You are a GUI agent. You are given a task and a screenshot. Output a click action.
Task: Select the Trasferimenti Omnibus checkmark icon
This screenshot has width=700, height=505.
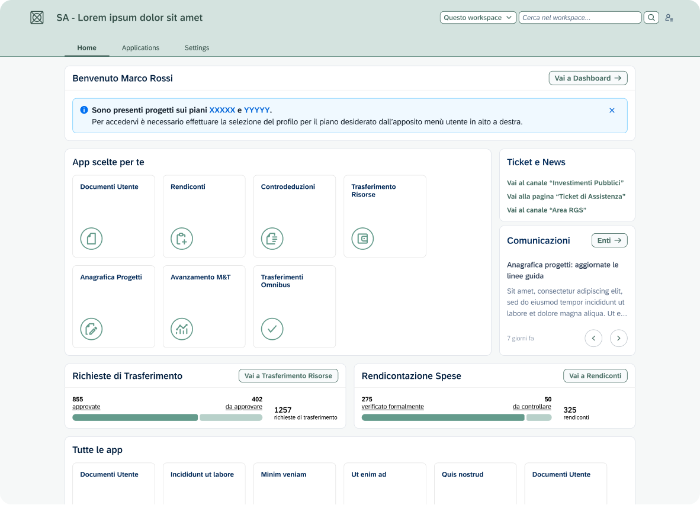point(272,329)
